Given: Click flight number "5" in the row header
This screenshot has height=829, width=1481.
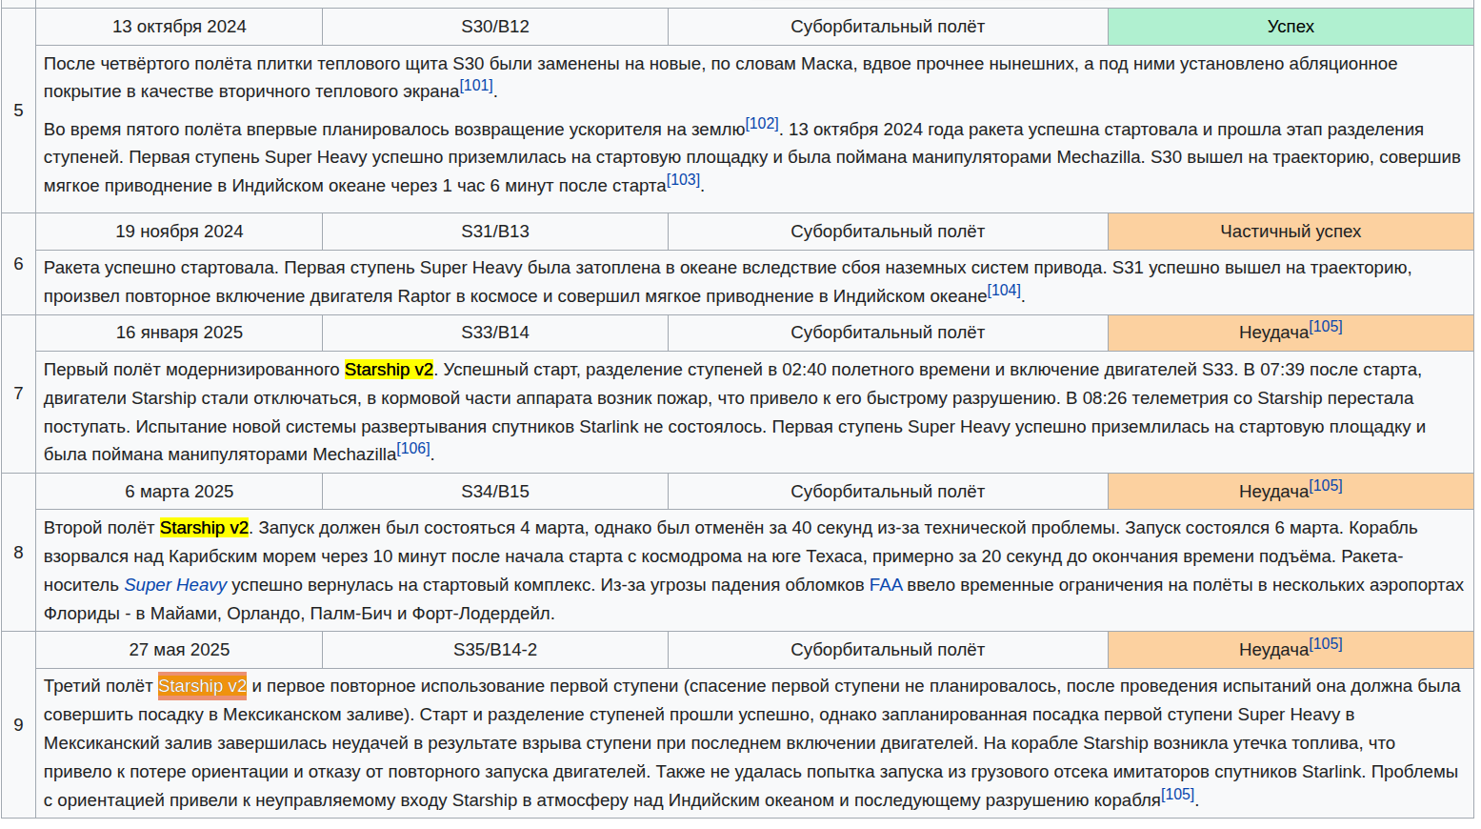Looking at the screenshot, I should 18,111.
